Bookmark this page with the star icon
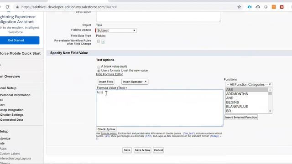Screen dimensions: 292x164 239,7
